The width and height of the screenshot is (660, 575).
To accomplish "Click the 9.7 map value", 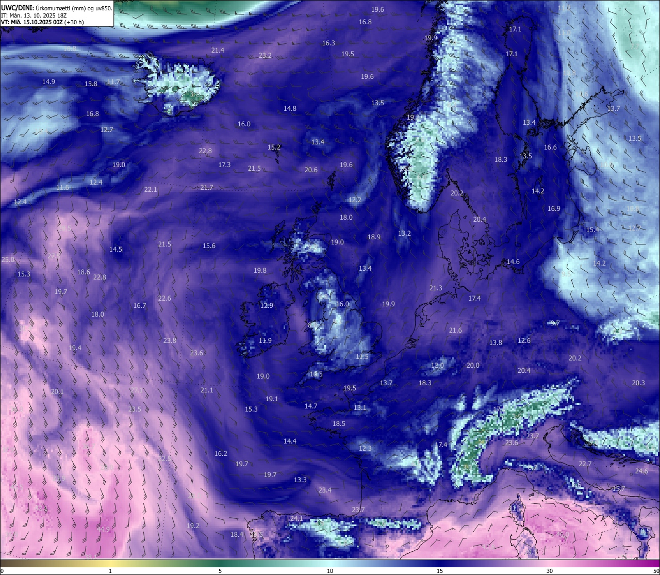I will tap(555, 323).
